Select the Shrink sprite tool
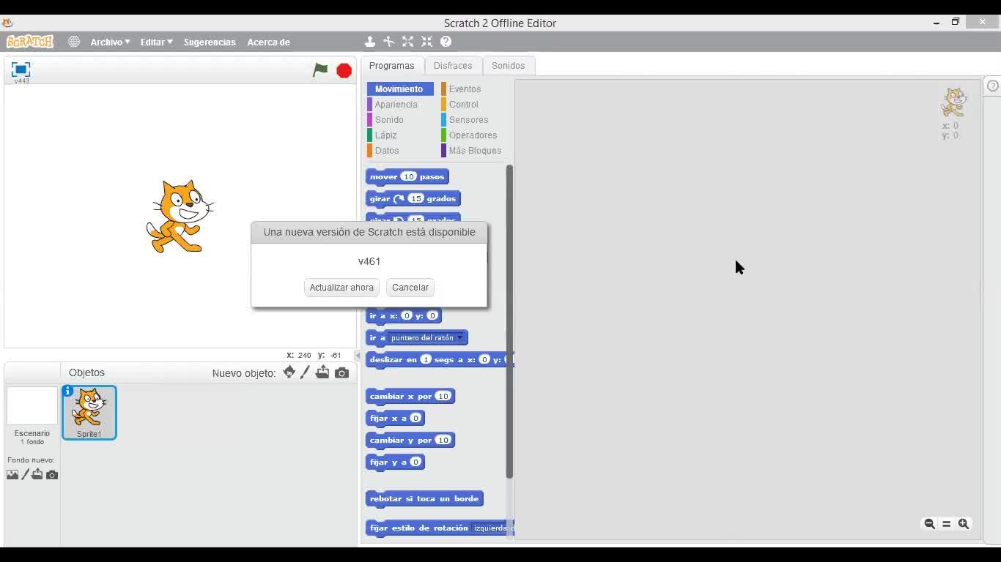 (x=426, y=42)
